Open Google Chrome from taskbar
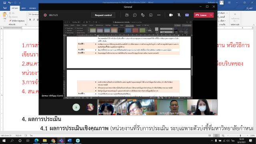 (x=53, y=140)
